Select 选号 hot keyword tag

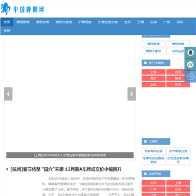[178, 72]
